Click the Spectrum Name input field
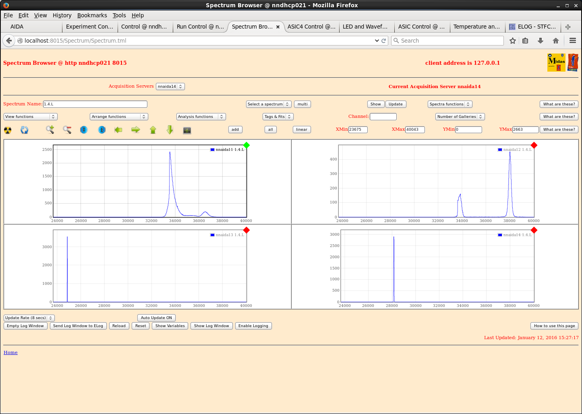Image resolution: width=582 pixels, height=414 pixels. (95, 104)
